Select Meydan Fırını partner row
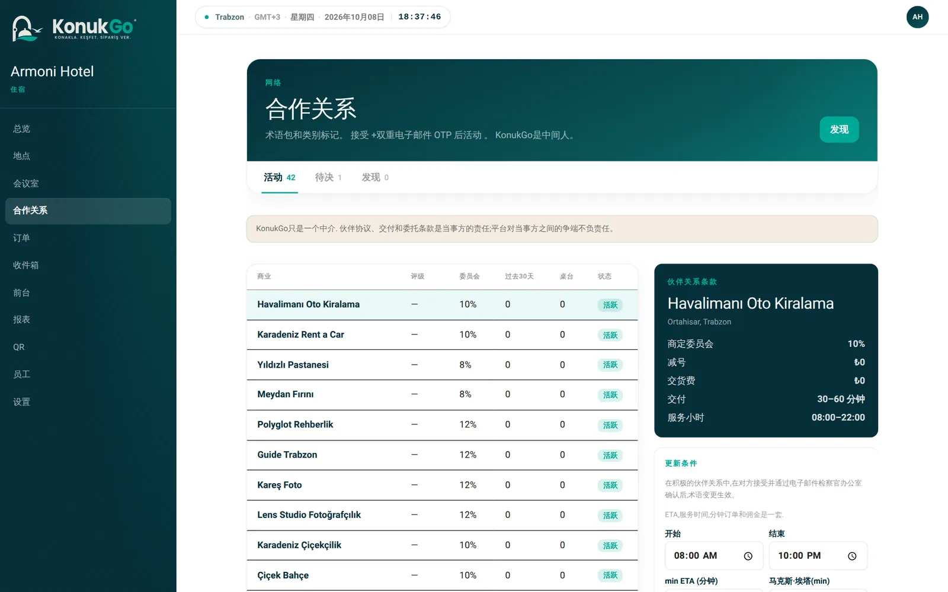 coord(442,394)
